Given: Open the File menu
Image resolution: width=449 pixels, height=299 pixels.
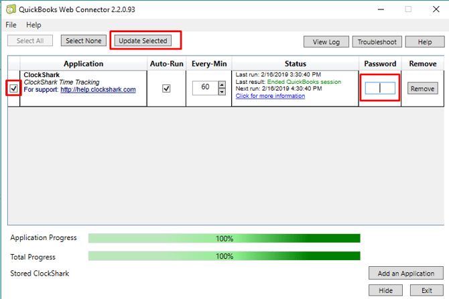Looking at the screenshot, I should tap(11, 25).
